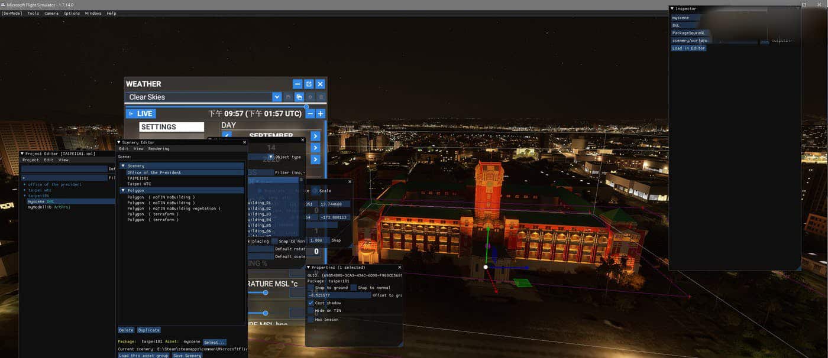Collapse the Polygon group in Scenery Editor
The image size is (828, 358).
pyautogui.click(x=123, y=191)
